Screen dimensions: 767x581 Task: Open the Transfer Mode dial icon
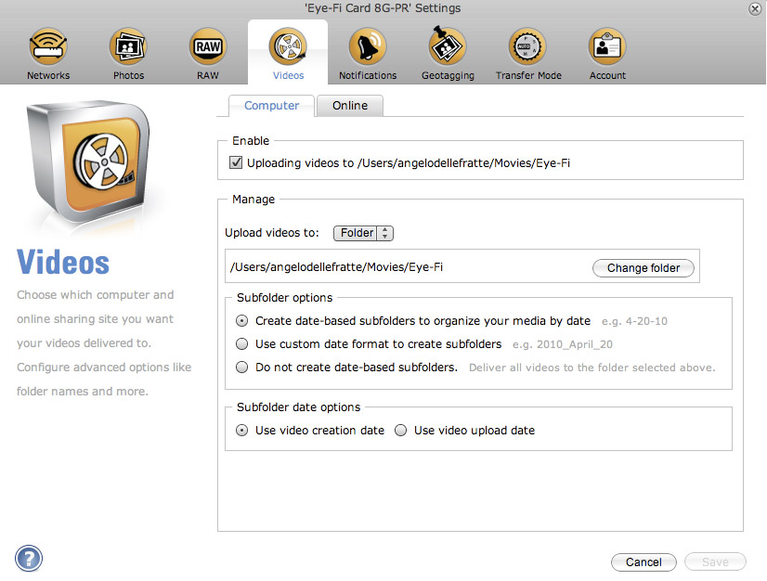pyautogui.click(x=527, y=46)
